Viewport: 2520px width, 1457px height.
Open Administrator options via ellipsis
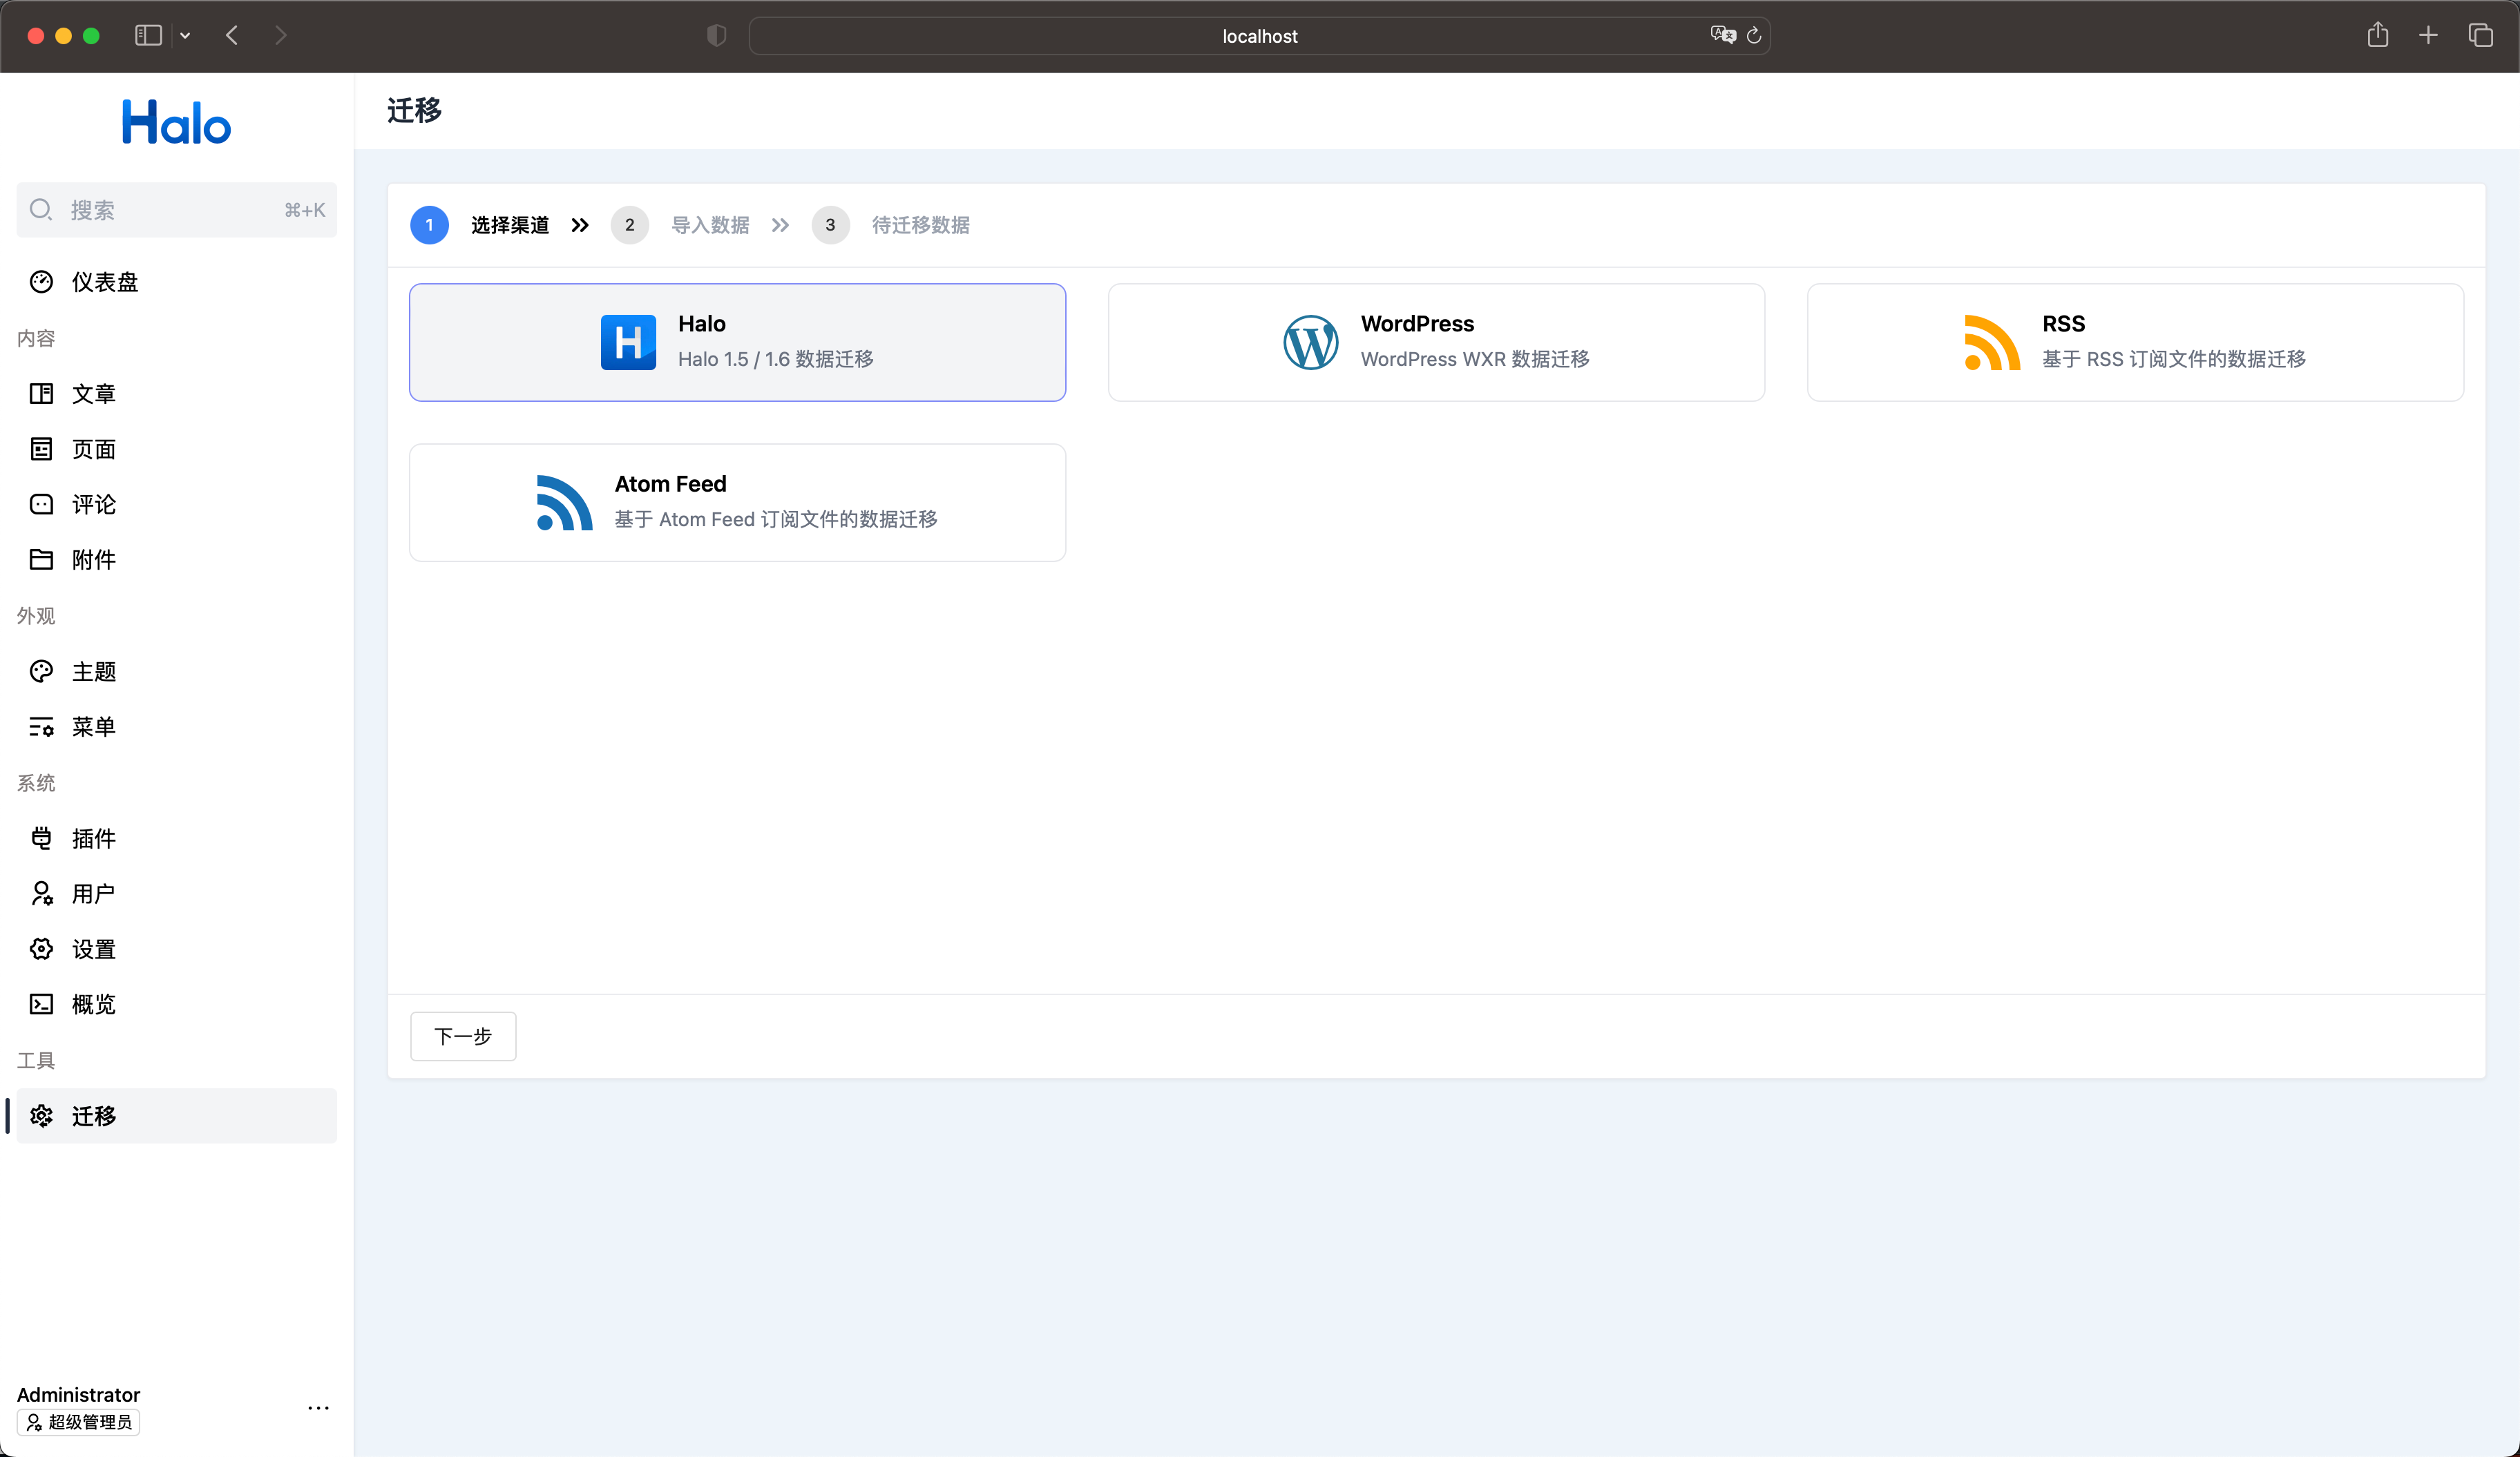(x=318, y=1407)
